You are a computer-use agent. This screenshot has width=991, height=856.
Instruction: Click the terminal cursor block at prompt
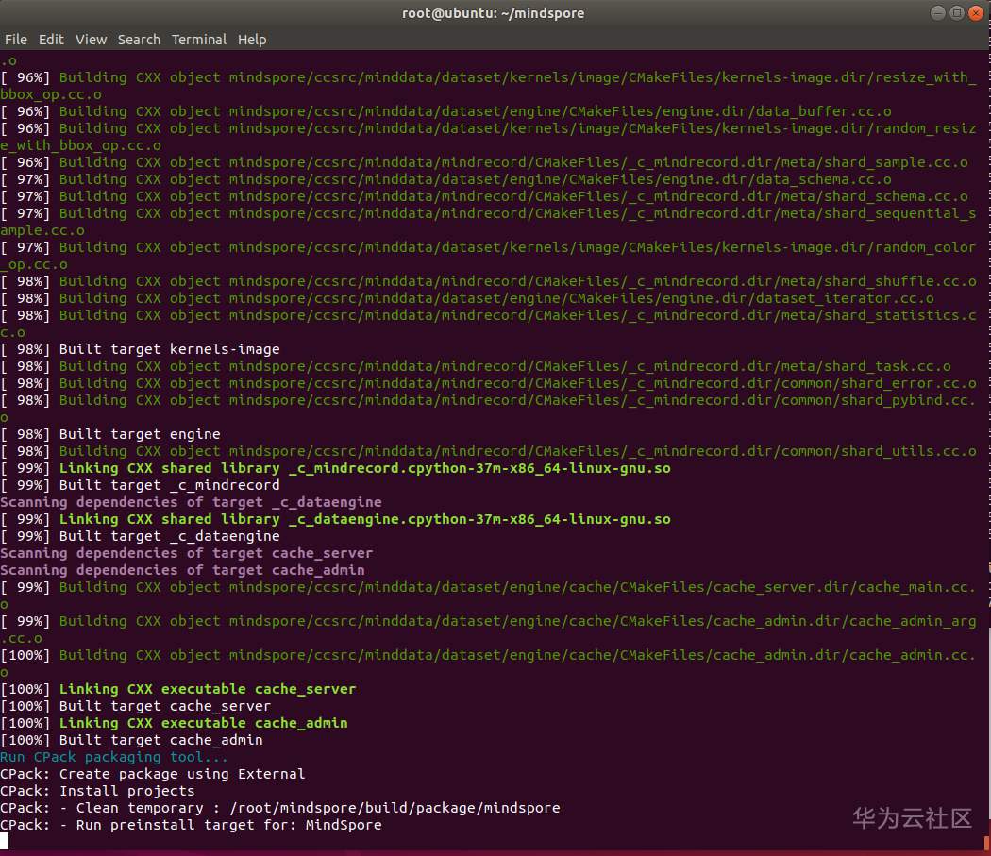coord(5,841)
